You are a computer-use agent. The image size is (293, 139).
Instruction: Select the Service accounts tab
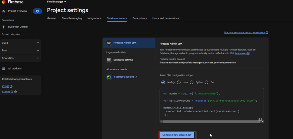117,18
